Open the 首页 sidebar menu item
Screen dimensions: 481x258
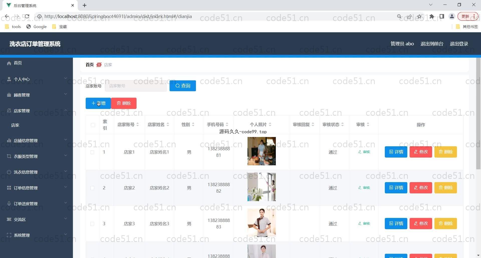[36, 63]
